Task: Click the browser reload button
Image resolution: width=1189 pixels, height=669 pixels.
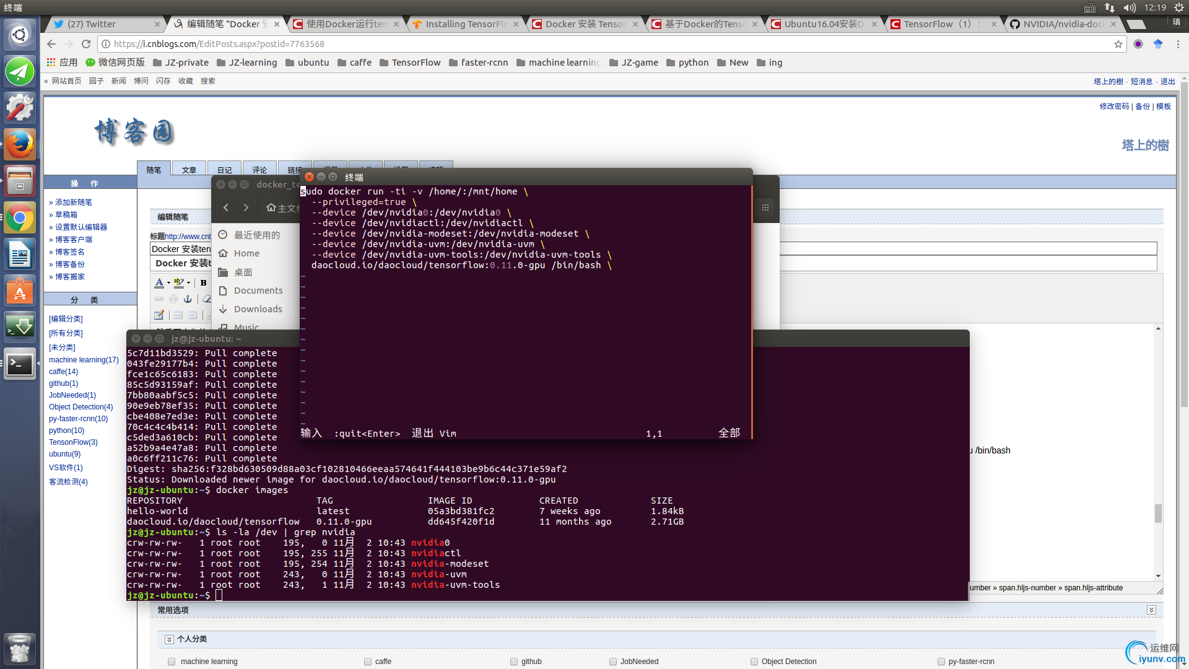Action: coord(86,44)
